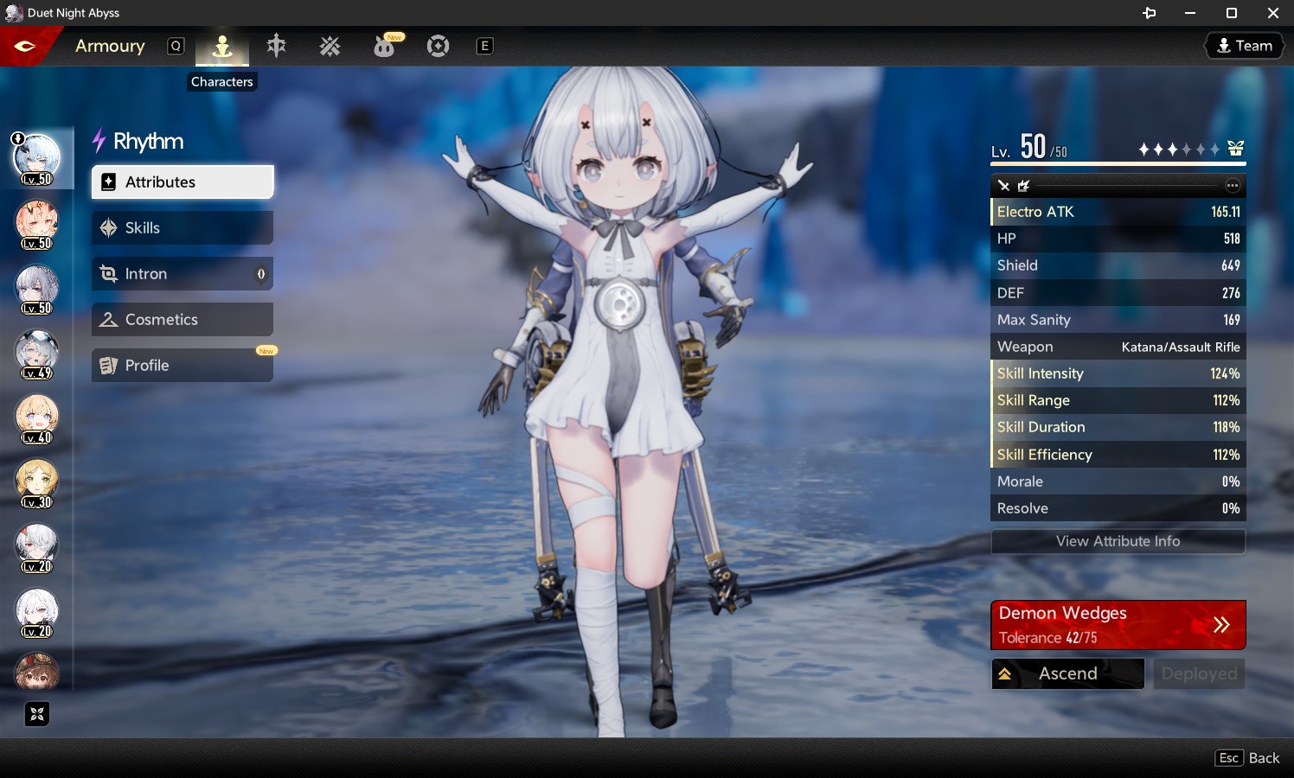Click the gift box icon beside the stars

1235,149
